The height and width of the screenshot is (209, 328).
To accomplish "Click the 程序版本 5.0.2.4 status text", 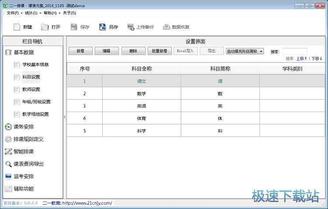I will (21, 203).
